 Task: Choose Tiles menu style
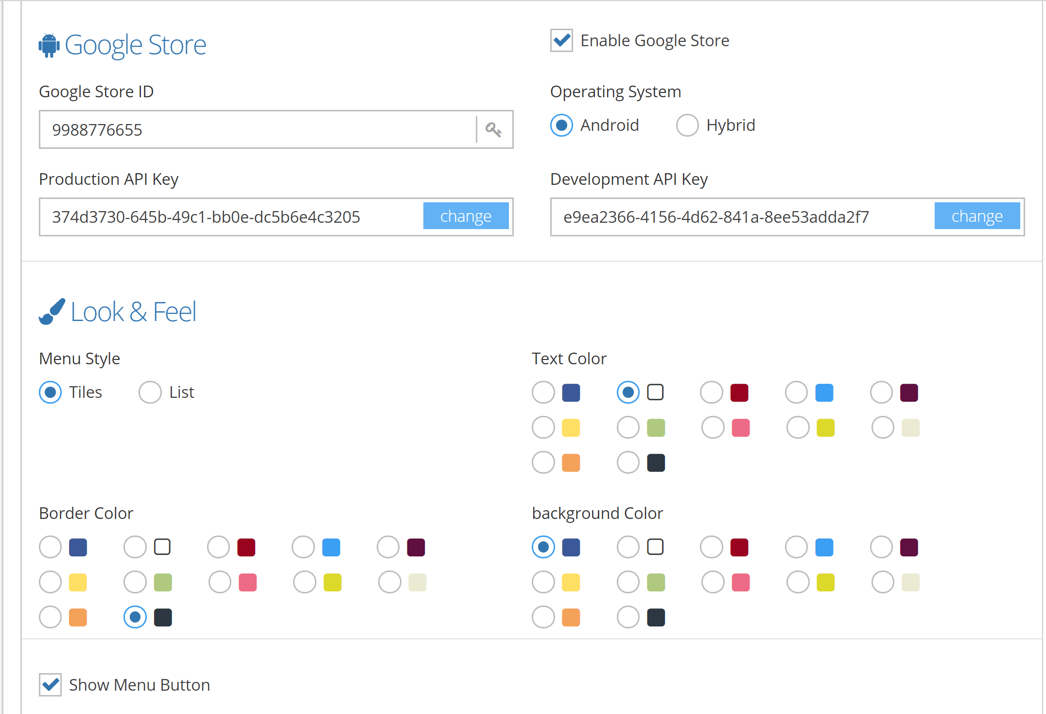[50, 393]
